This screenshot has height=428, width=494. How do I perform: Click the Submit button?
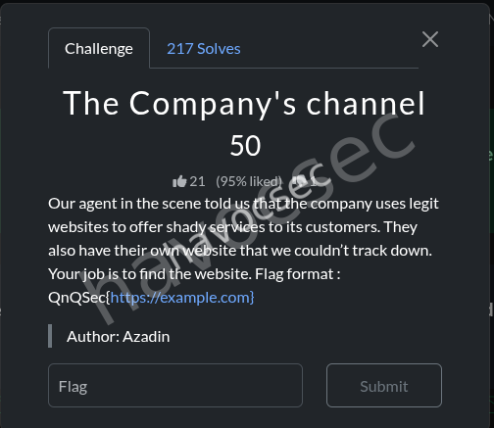click(384, 386)
